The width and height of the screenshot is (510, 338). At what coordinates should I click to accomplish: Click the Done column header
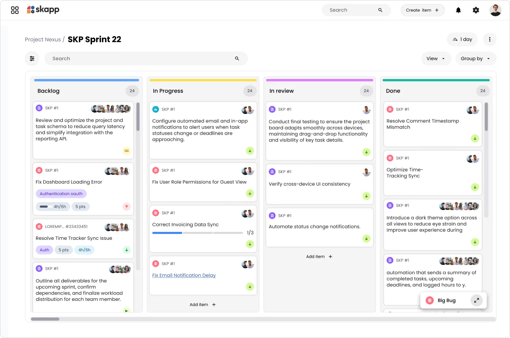point(393,91)
